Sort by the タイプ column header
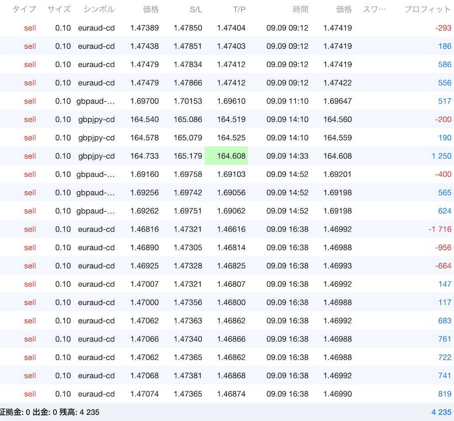 pyautogui.click(x=24, y=9)
